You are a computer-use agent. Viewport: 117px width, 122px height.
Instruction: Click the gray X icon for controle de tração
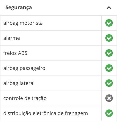tap(109, 98)
